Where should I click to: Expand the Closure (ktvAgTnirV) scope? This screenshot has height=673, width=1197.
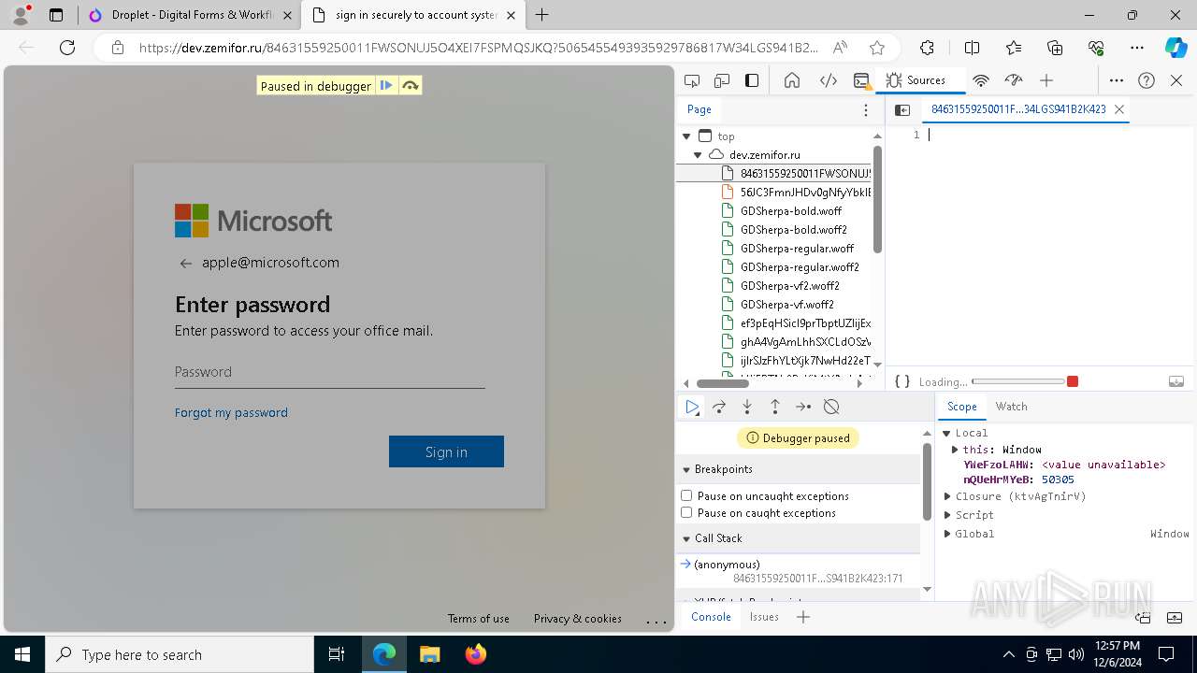pyautogui.click(x=947, y=496)
